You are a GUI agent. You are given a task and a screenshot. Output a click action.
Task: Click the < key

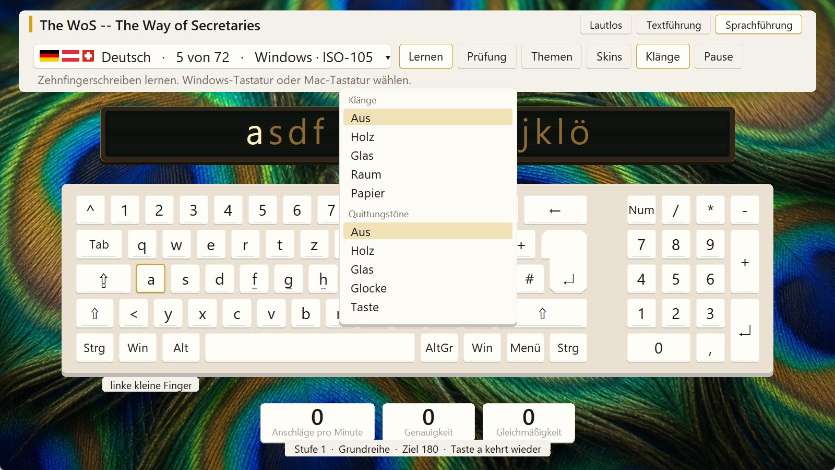pos(134,313)
